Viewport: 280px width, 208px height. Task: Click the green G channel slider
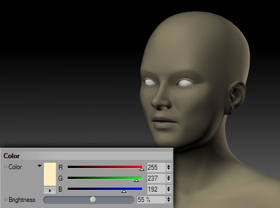pos(105,178)
